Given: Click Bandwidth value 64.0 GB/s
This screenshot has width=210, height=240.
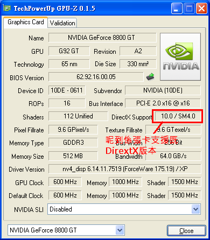Looking at the screenshot, I should [173, 156].
